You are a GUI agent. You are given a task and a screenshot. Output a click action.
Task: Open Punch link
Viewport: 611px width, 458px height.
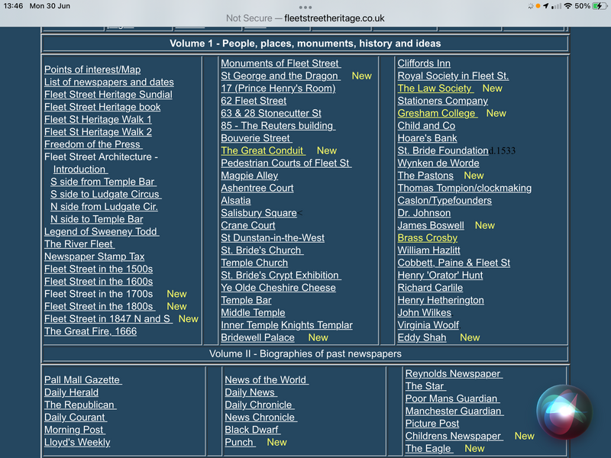click(240, 442)
